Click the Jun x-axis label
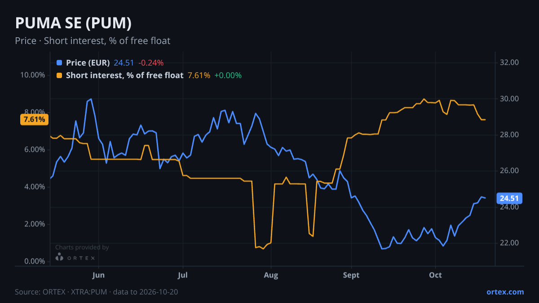 98,275
